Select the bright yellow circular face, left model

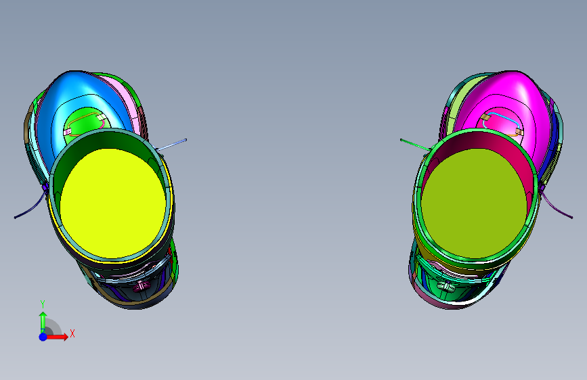point(112,203)
